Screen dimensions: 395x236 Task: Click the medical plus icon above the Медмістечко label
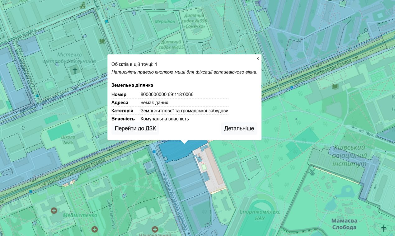[54, 211]
